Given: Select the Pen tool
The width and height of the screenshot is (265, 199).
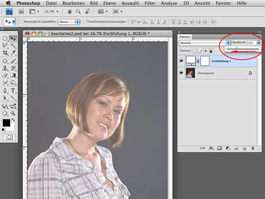Looking at the screenshot, I should point(5,91).
